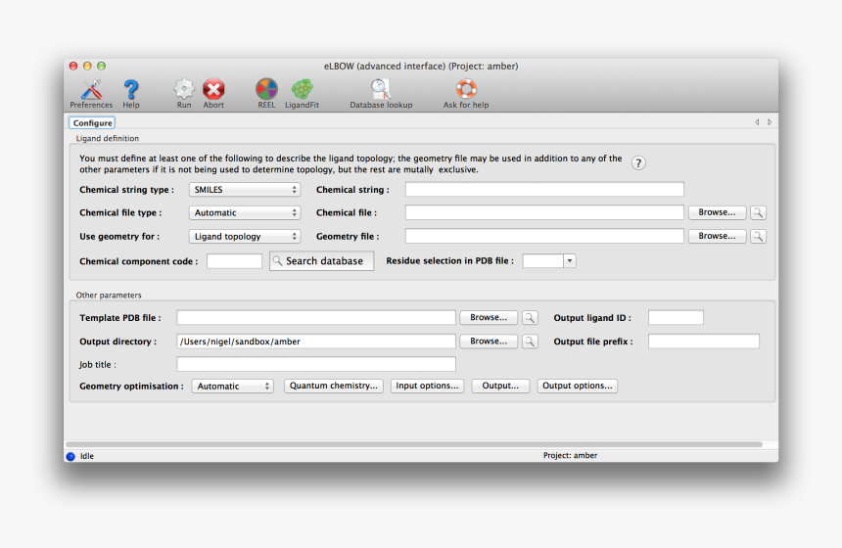
Task: Click the magnifier icon beside Chemical file
Action: tap(758, 212)
